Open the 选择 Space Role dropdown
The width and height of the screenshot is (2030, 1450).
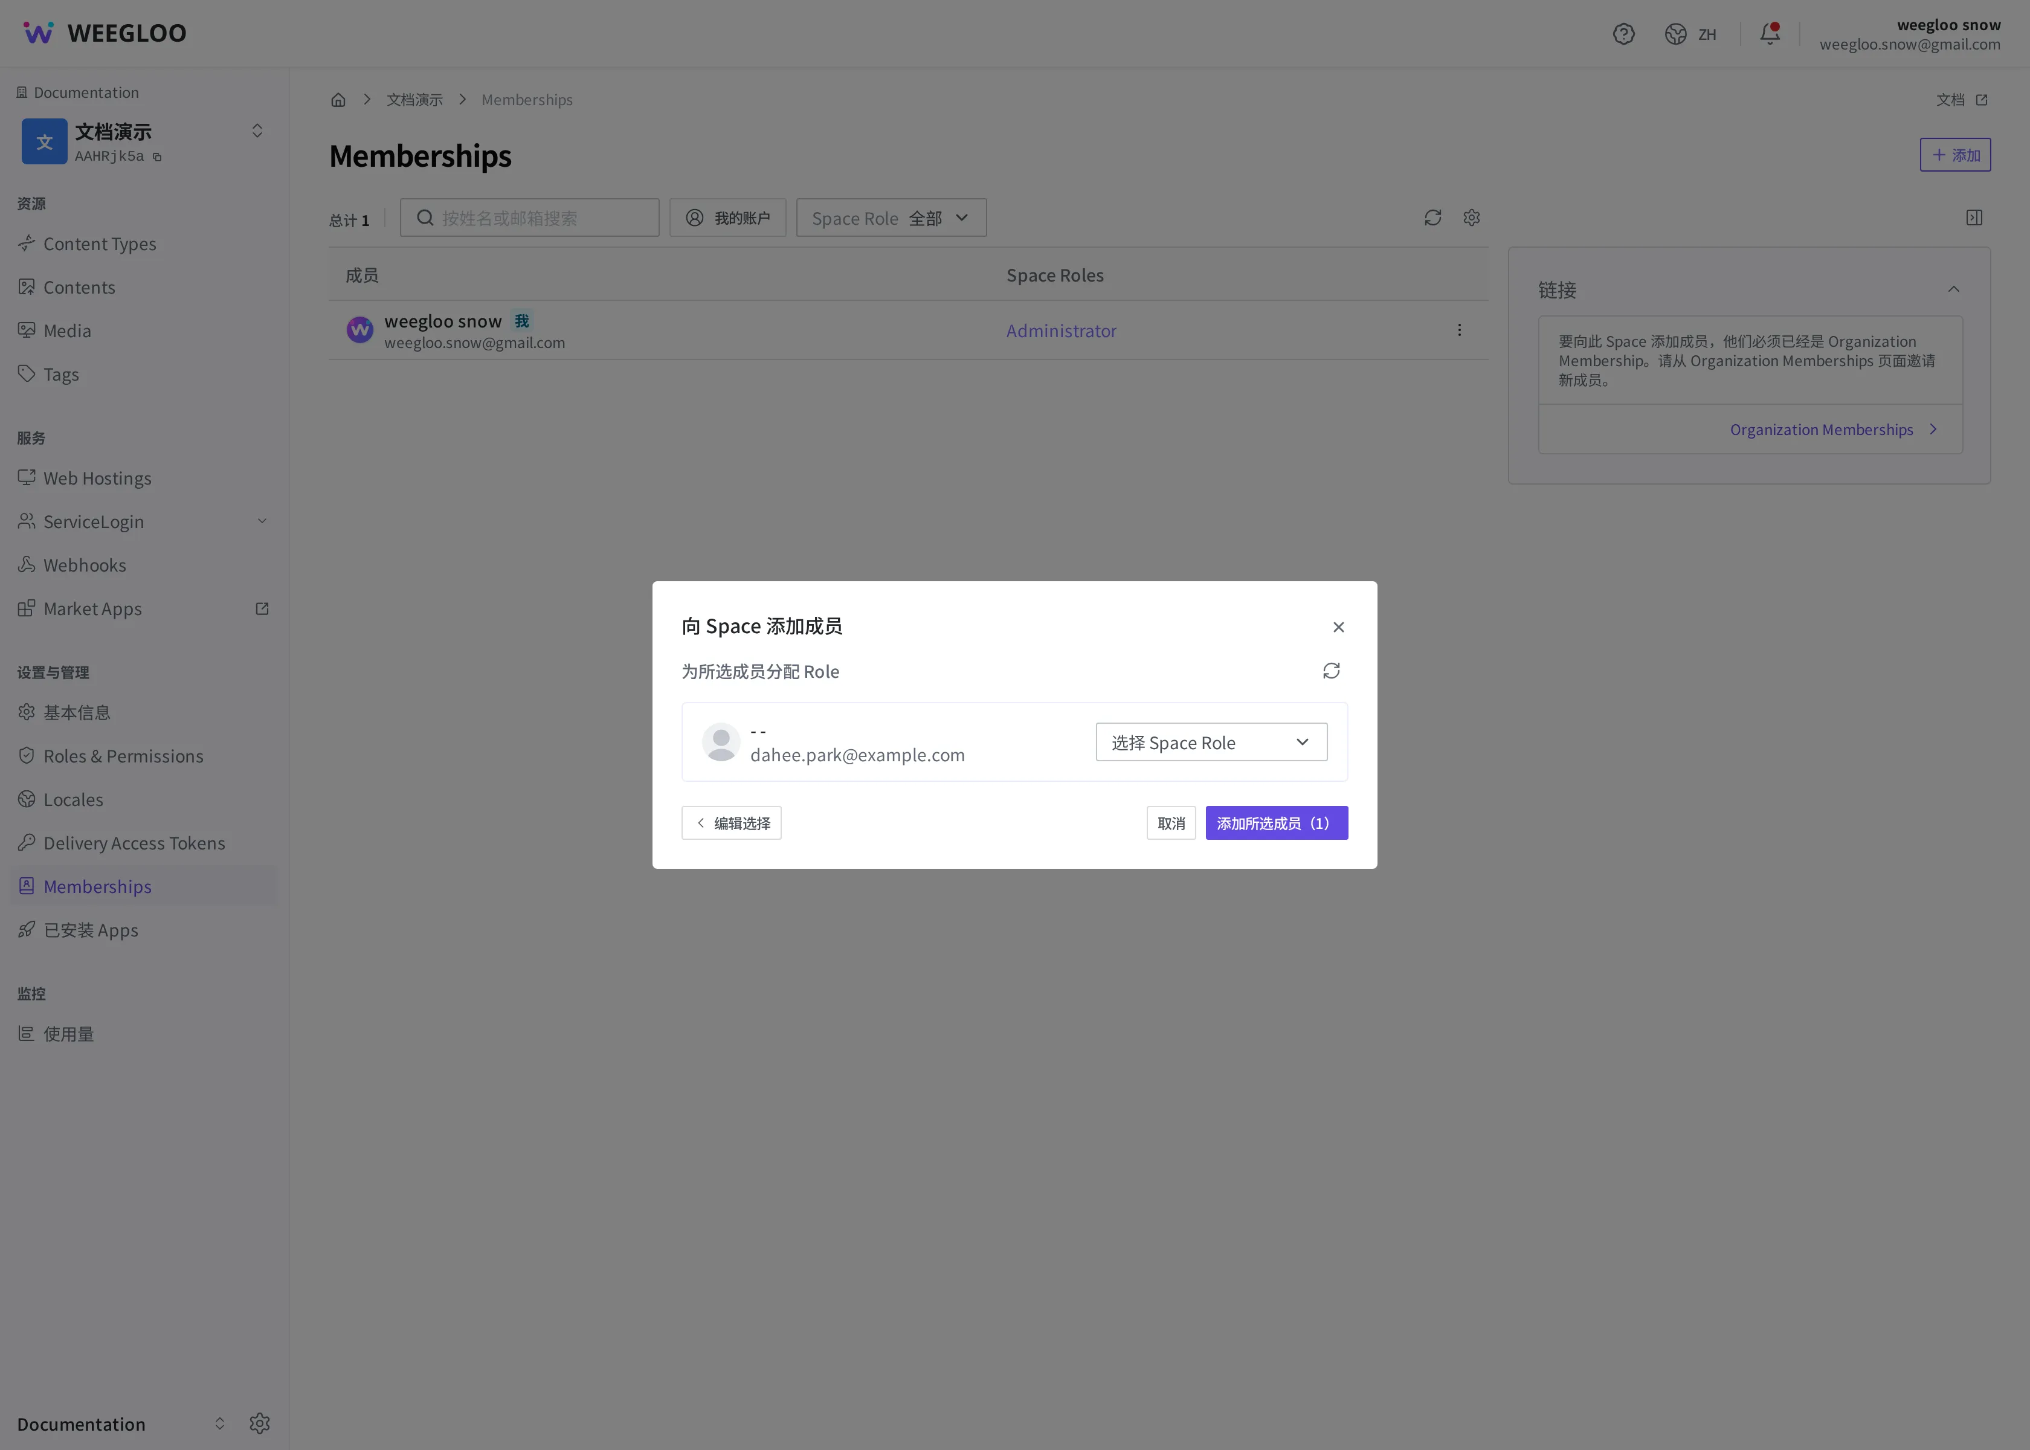pos(1211,742)
